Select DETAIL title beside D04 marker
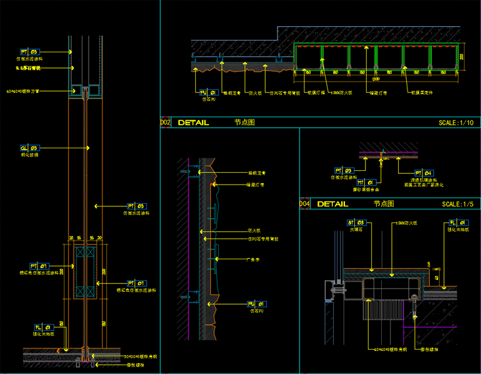Viewport: 481px width, 374px height. click(x=333, y=204)
